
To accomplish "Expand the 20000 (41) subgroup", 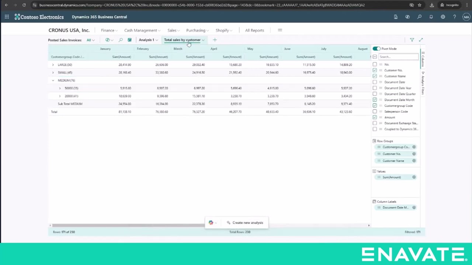I will coord(60,96).
